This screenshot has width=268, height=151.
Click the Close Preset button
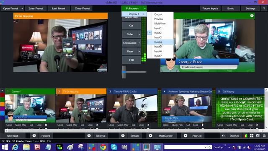point(82,8)
